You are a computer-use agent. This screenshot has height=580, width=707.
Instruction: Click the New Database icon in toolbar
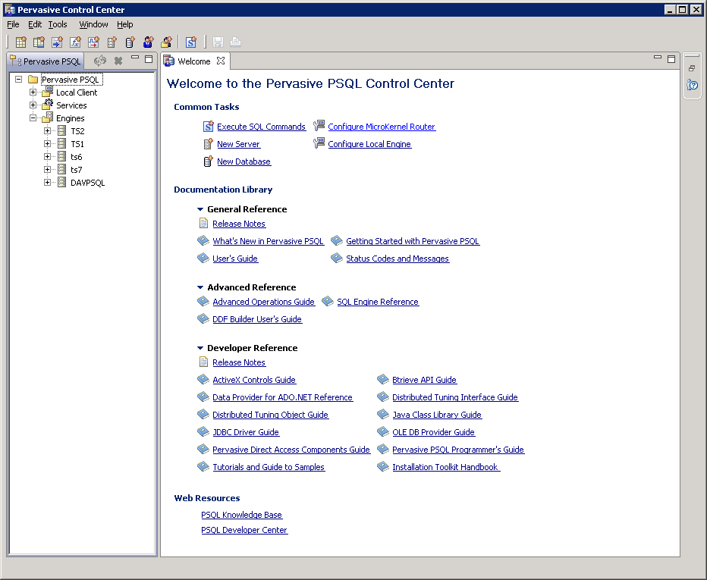130,42
